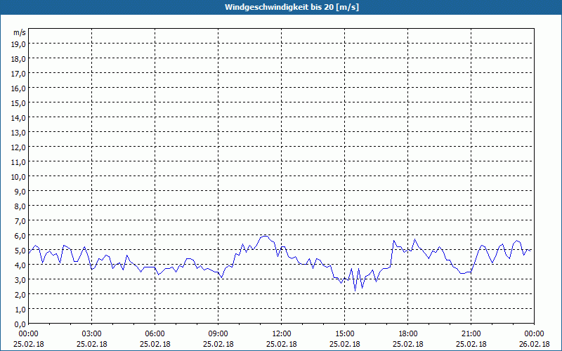Click the 2,0 y-axis label
The image size is (562, 351).
point(20,294)
